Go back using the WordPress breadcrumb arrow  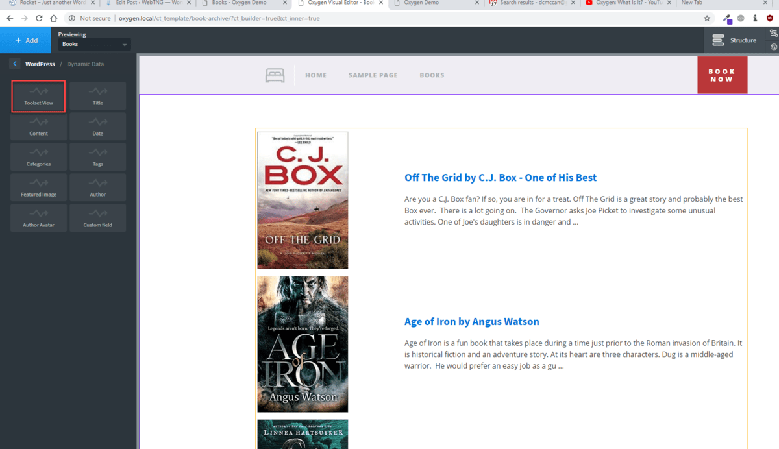pos(15,64)
